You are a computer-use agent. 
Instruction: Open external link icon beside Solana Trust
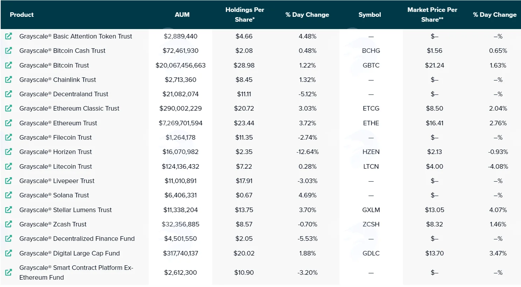coord(9,195)
